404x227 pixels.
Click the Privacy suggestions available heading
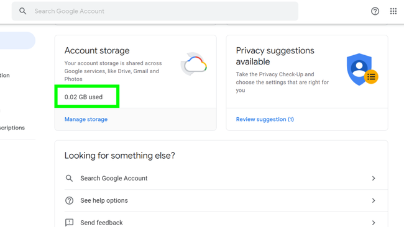tap(275, 56)
